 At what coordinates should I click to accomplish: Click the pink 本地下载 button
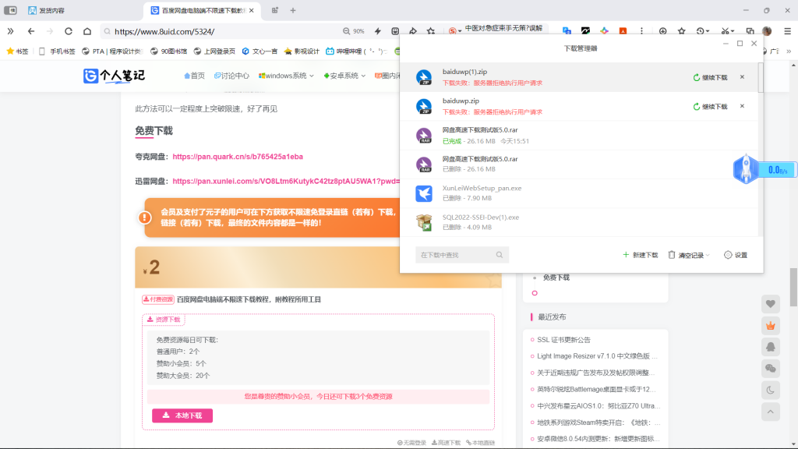(x=182, y=415)
